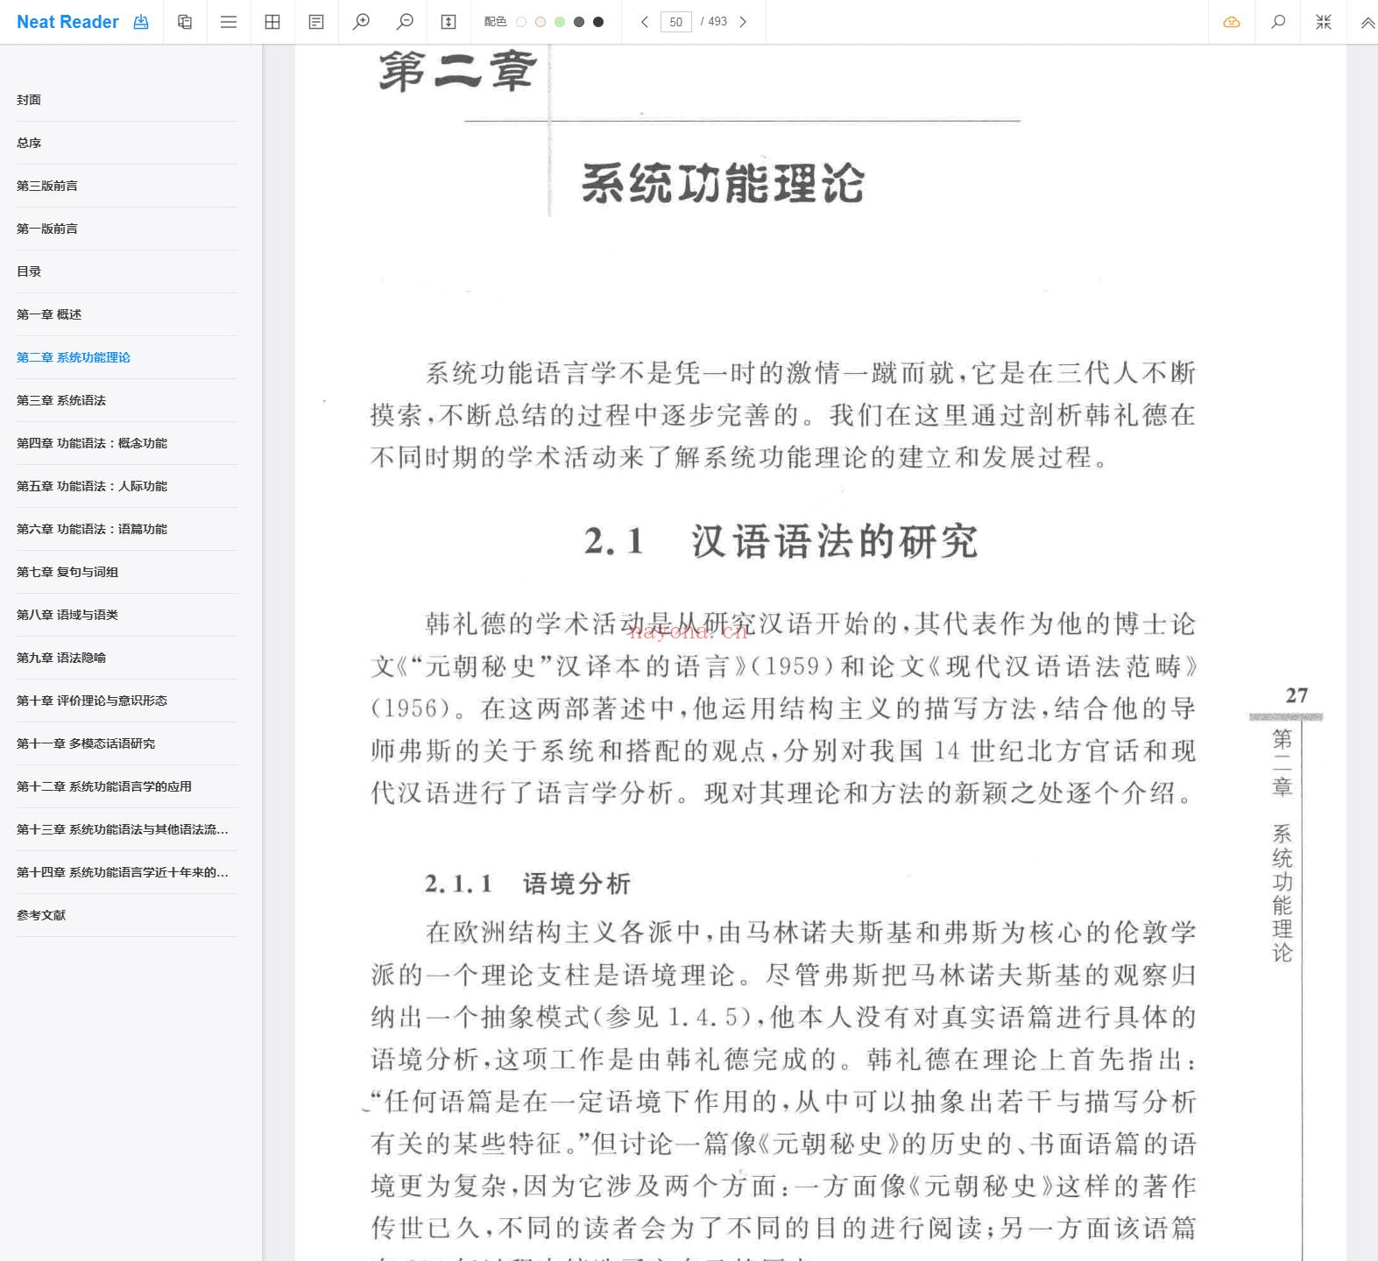Select the black color scheme swatch
Screen dimensions: 1378x1261
coord(598,22)
